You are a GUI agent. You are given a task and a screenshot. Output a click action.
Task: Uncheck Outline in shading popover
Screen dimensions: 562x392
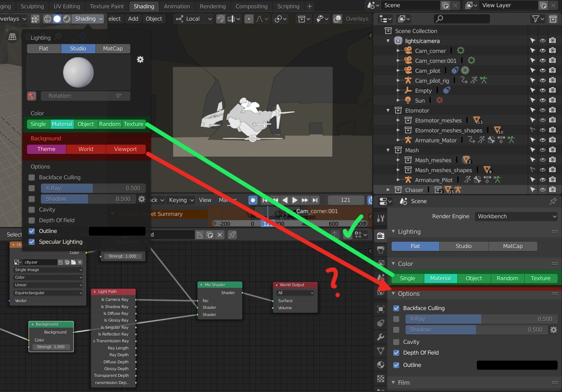(32, 231)
